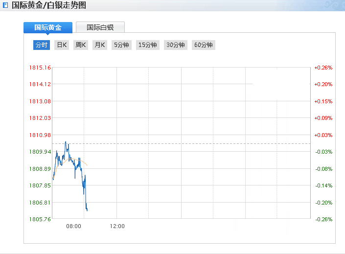345x254 pixels.
Task: Switch to the 30分钟 interval
Action: [x=176, y=45]
